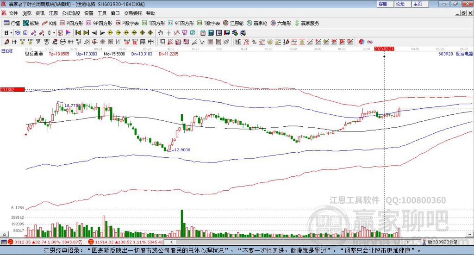Open the calendar icon in toolbar
Viewport: 474px width, 255px height.
click(x=203, y=33)
